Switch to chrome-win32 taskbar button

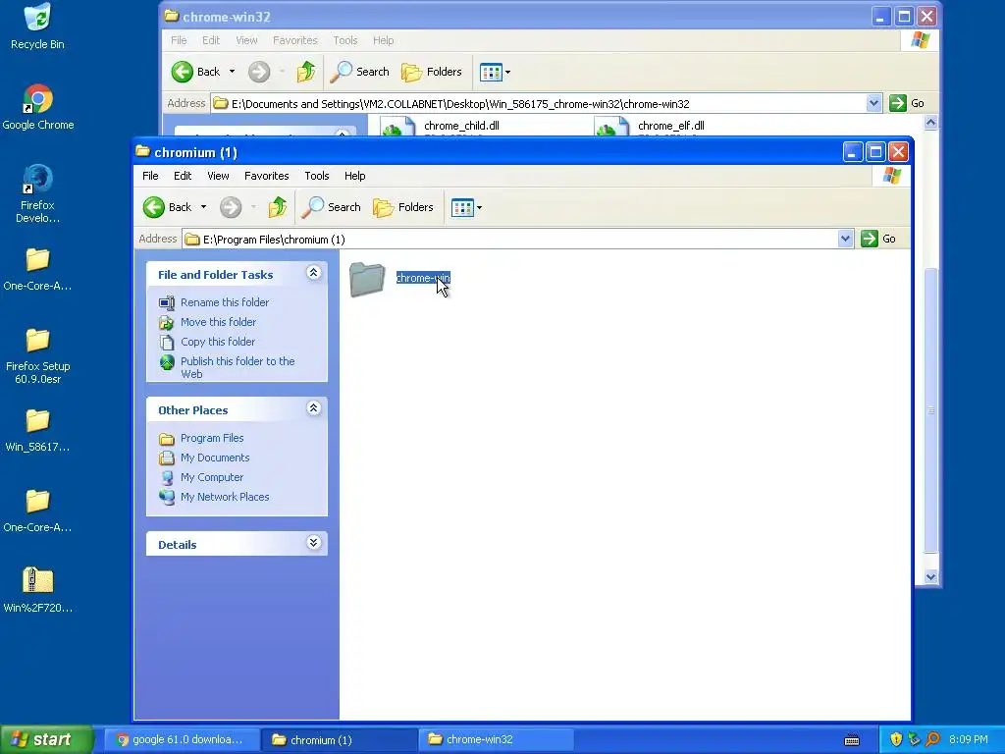496,739
